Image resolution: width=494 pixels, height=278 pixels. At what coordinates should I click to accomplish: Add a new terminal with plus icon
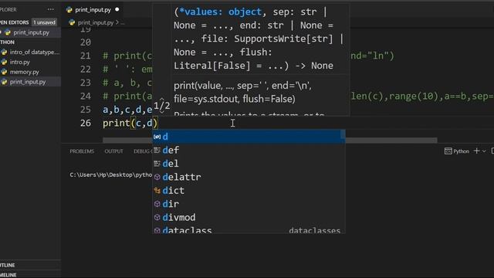pyautogui.click(x=477, y=151)
